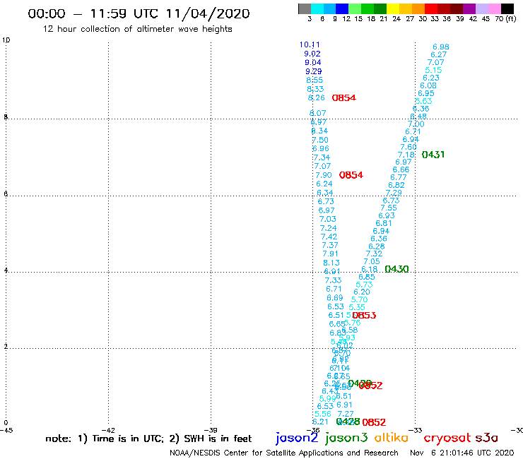Click the NOAA/NESDIS Center credit line
The image size is (523, 459).
[284, 453]
